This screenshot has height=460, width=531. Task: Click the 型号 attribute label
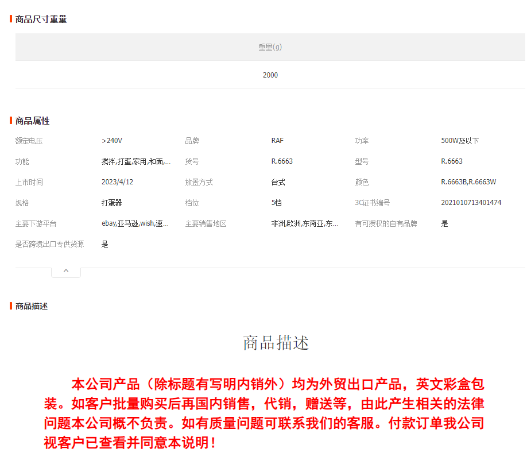[x=362, y=161]
